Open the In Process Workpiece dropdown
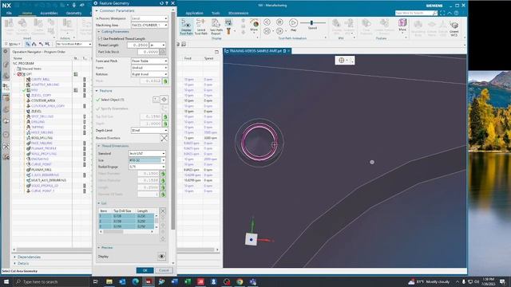Image resolution: width=511 pixels, height=287 pixels. click(149, 18)
